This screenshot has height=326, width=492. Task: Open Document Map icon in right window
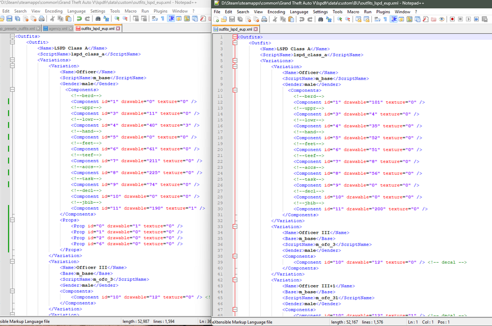(409, 20)
